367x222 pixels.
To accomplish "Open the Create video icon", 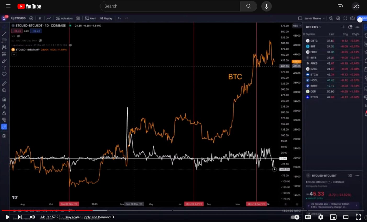I will [340, 6].
